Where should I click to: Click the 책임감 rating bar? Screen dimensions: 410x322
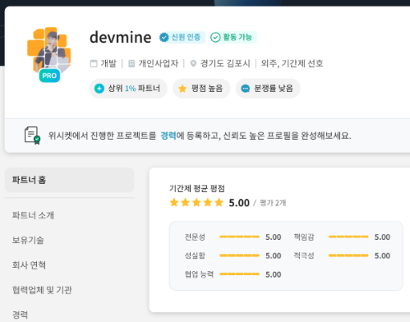(348, 237)
